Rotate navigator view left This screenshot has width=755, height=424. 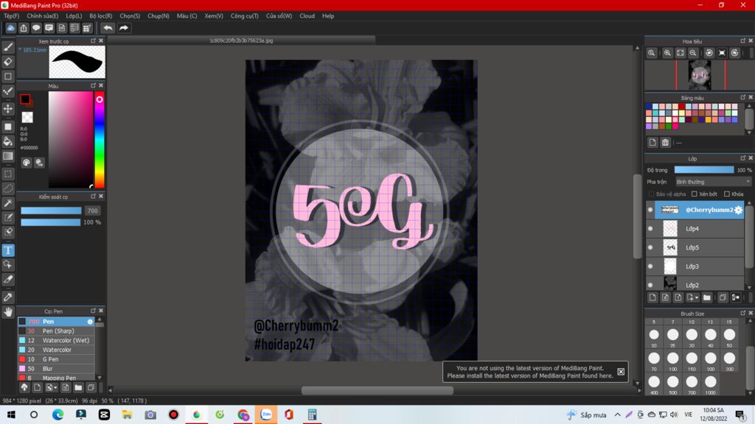click(709, 53)
